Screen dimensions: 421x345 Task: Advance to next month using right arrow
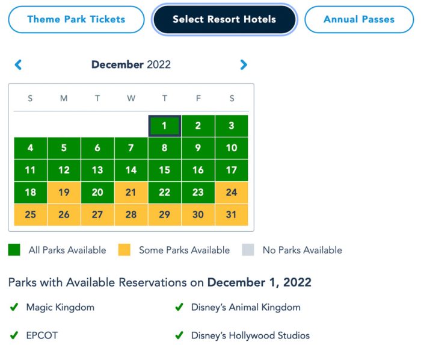click(244, 65)
